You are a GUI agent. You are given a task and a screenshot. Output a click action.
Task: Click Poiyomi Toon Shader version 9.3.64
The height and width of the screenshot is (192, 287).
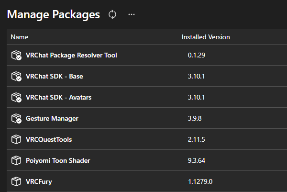[x=197, y=160]
